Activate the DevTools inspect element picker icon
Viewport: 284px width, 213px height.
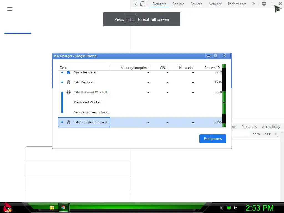click(135, 4)
